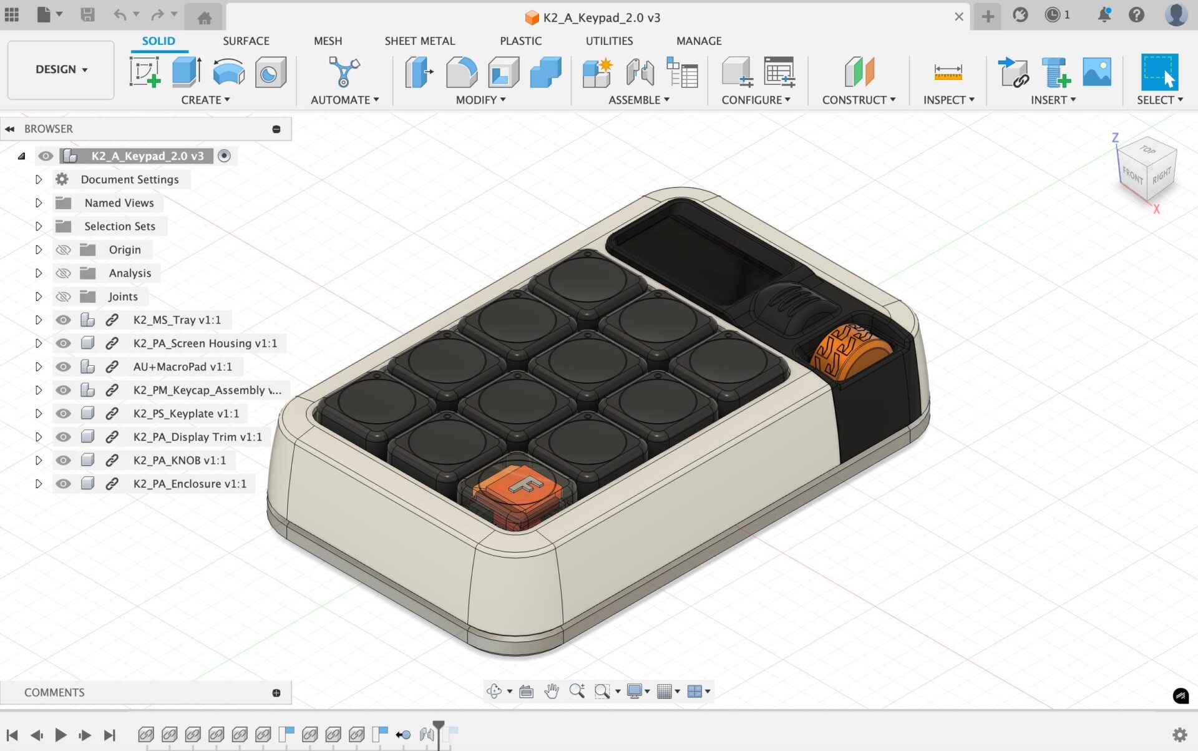Open the MANAGE ribbon tab
Screen dimensions: 1198x751
(698, 41)
